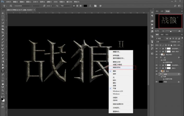Open the Paragraph panel icon in side dock
Viewport: 184px width, 116px height.
pos(152,16)
